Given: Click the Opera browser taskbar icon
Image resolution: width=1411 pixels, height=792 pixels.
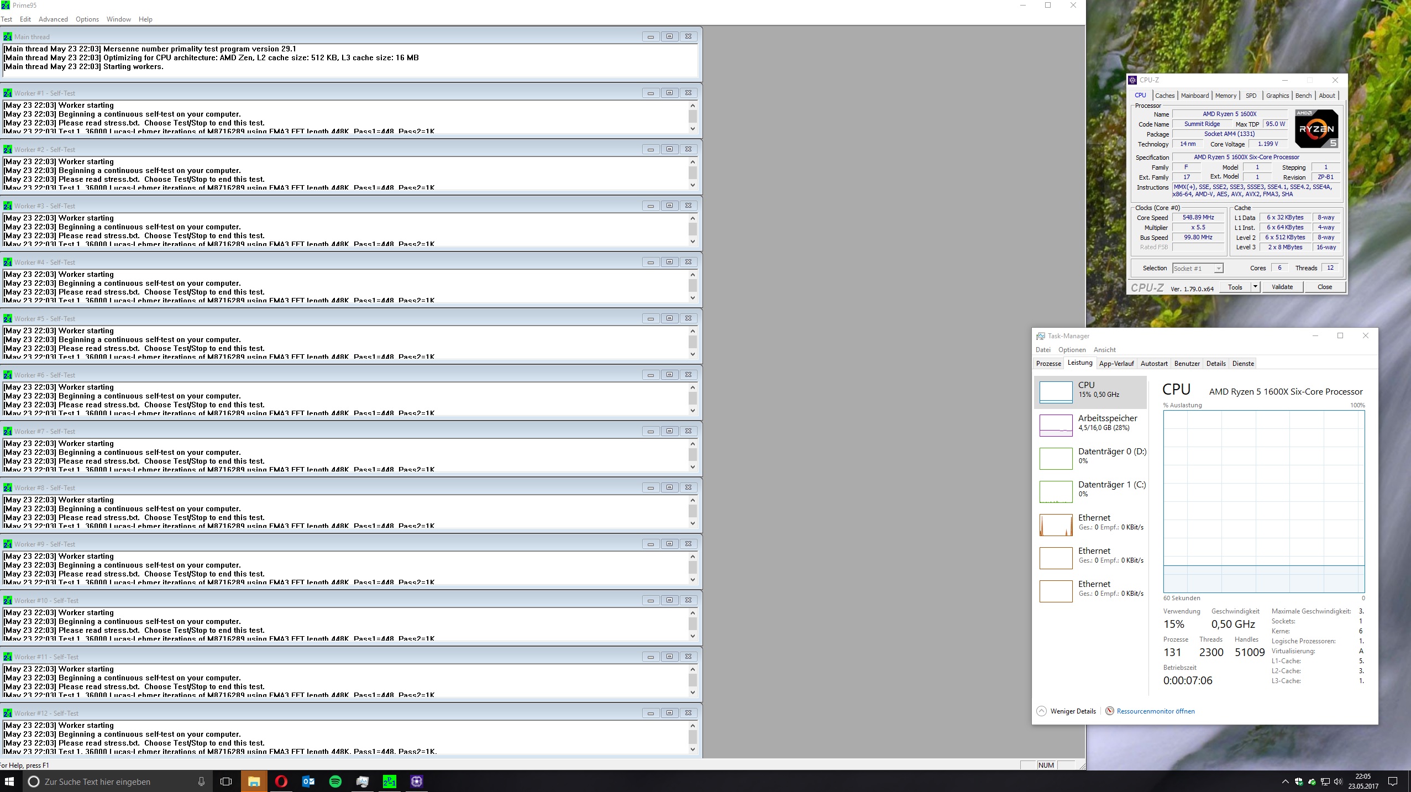Looking at the screenshot, I should point(281,781).
